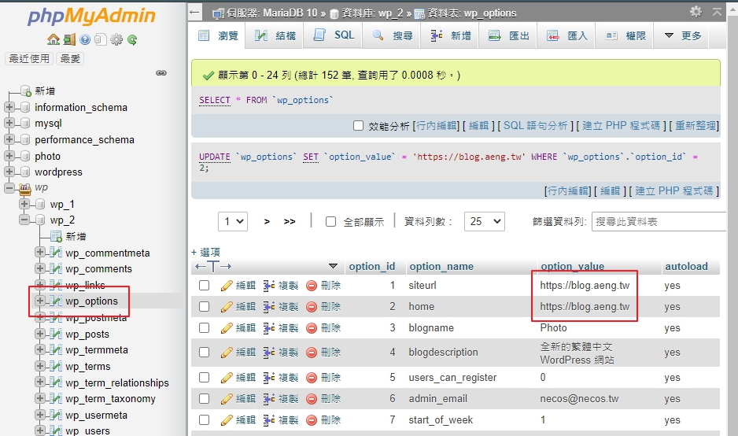
Task: Click the delete icon for blogname row
Action: [312, 327]
